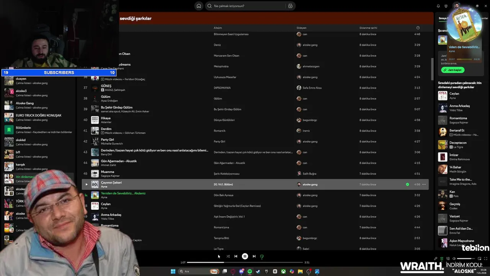This screenshot has width=490, height=276.
Task: Select the Hikaye track by Adamlar
Action: point(106,118)
